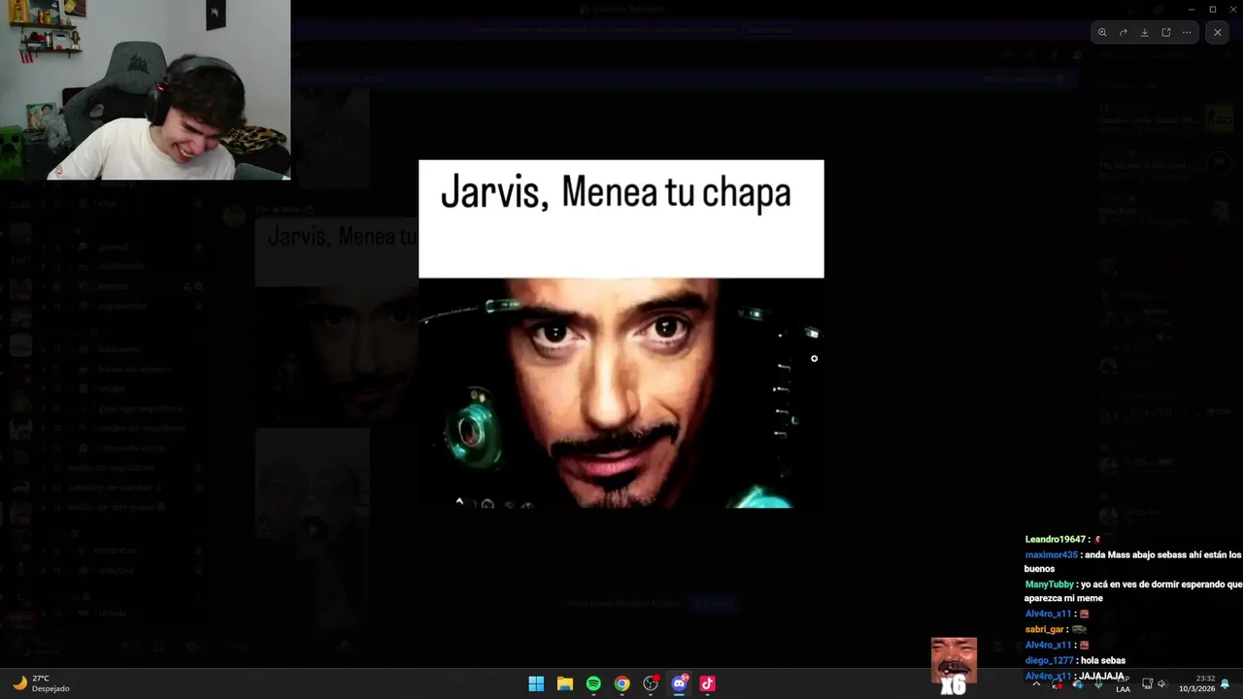Screen dimensions: 1243x699
Task: Open the notification bell in system tray
Action: click(1226, 683)
